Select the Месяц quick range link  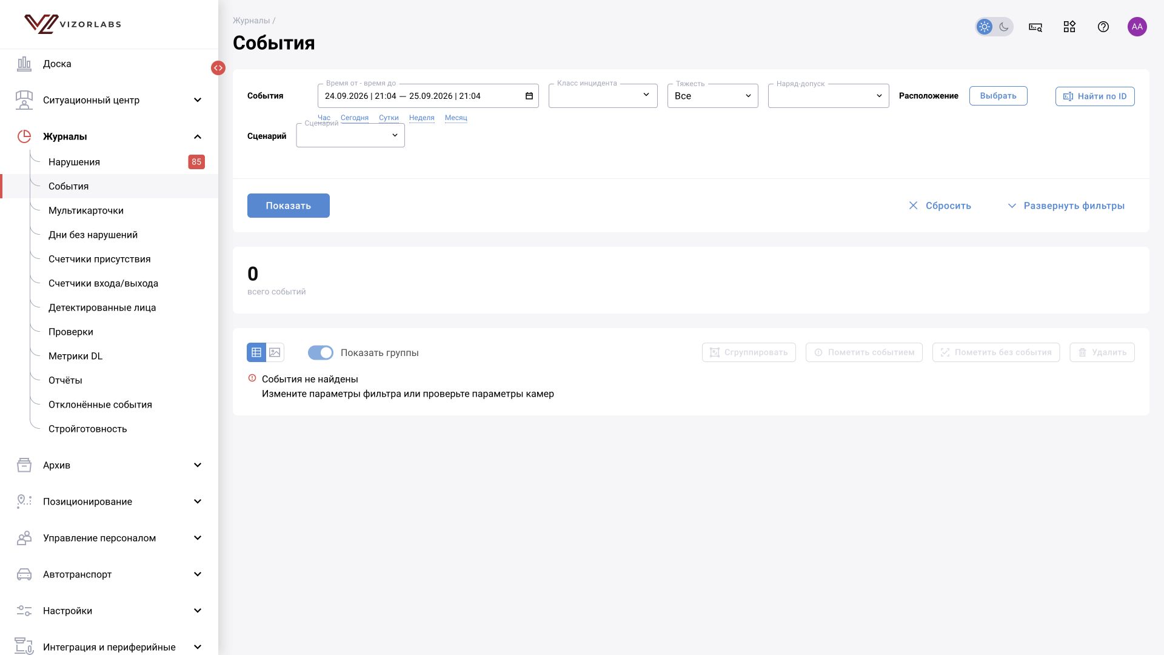(x=456, y=118)
